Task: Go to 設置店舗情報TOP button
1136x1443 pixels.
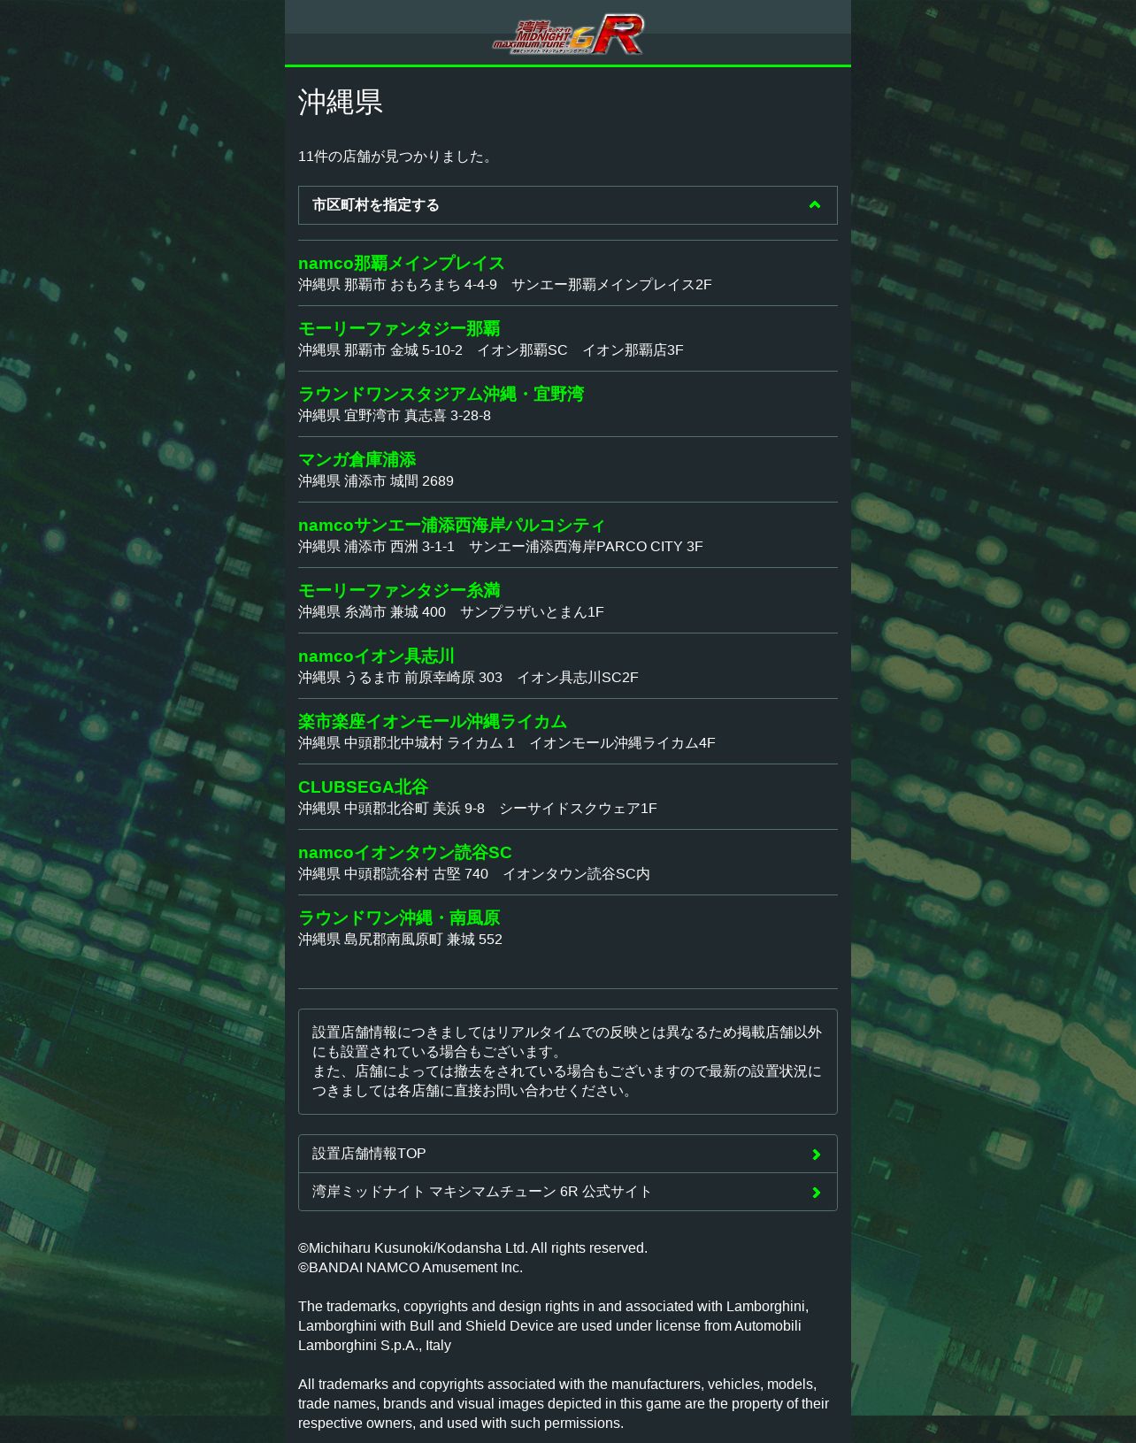Action: coord(568,1154)
